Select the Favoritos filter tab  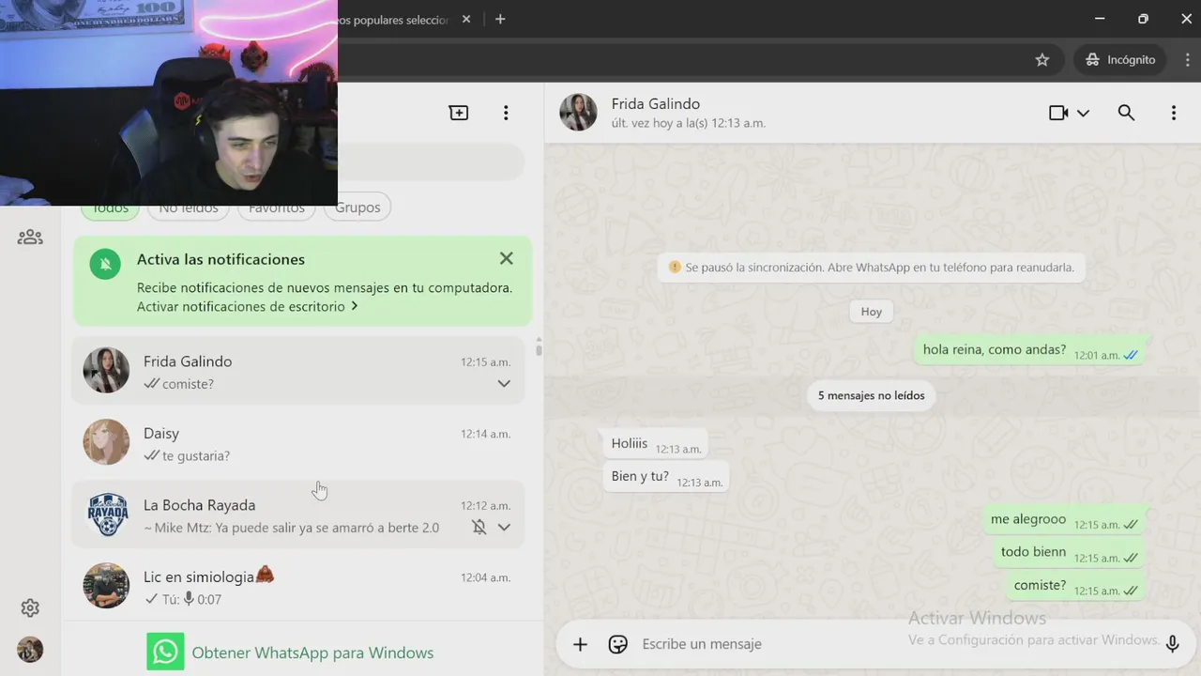277,207
